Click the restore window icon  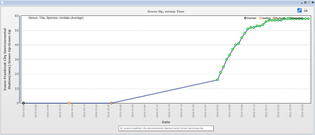click(309, 2)
